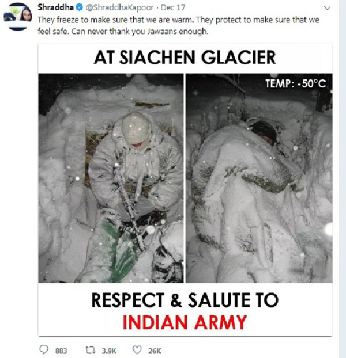Visit the @ShraddhaKapoor handle link

pos(119,7)
